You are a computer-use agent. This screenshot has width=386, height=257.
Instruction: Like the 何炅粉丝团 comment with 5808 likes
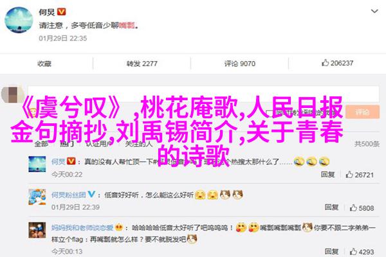coord(362,208)
